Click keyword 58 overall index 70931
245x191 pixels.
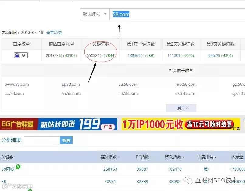pyautogui.click(x=110, y=182)
